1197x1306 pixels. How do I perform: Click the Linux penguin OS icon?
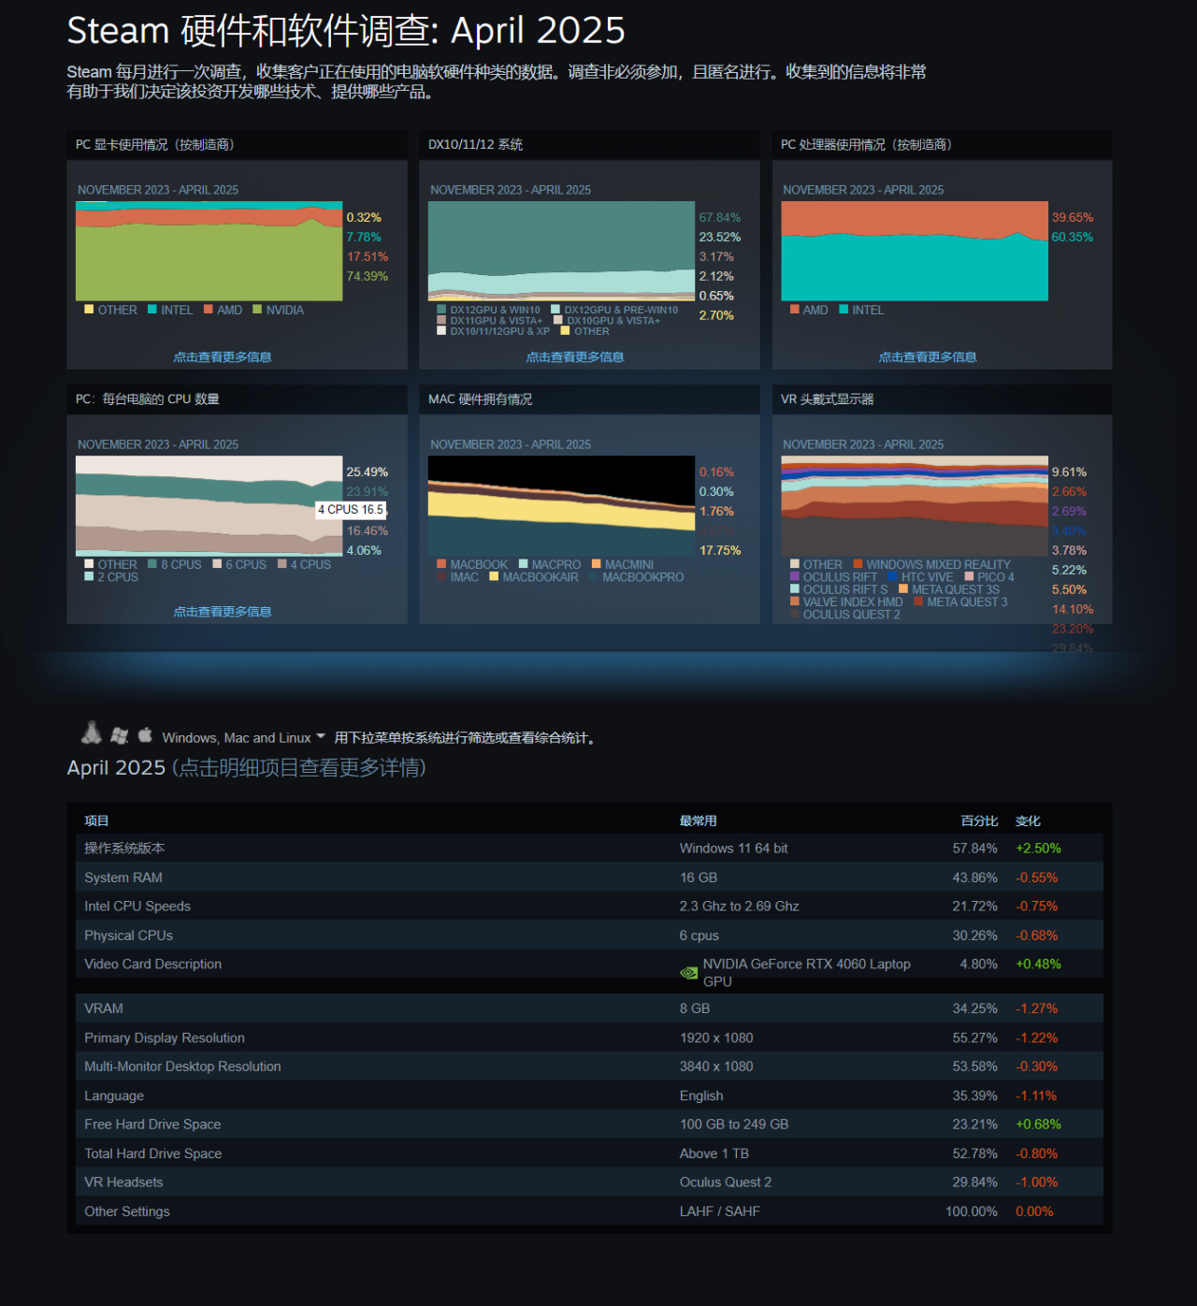92,733
